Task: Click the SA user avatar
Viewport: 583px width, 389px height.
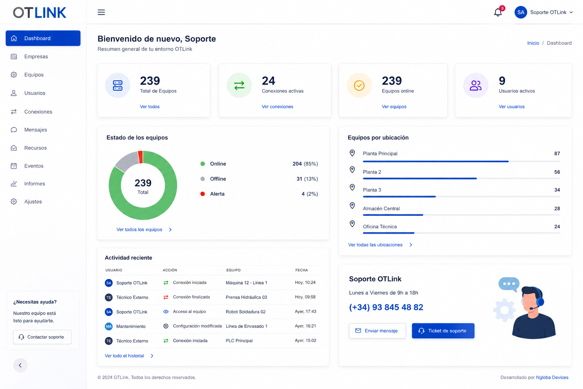Action: point(521,12)
